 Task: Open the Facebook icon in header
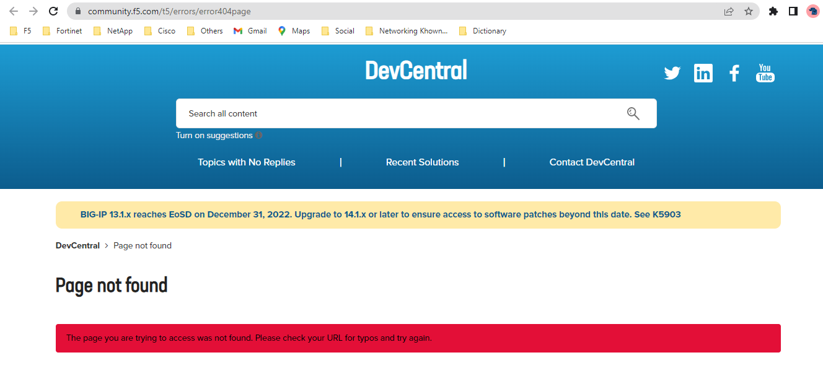click(x=734, y=73)
